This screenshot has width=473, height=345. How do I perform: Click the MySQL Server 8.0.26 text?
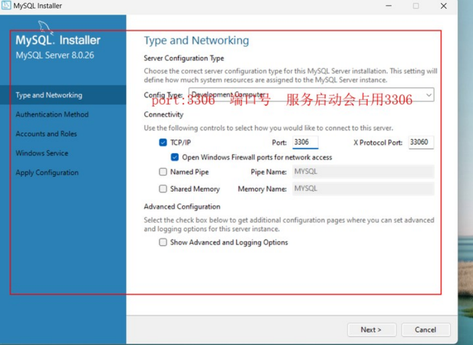pyautogui.click(x=55, y=55)
